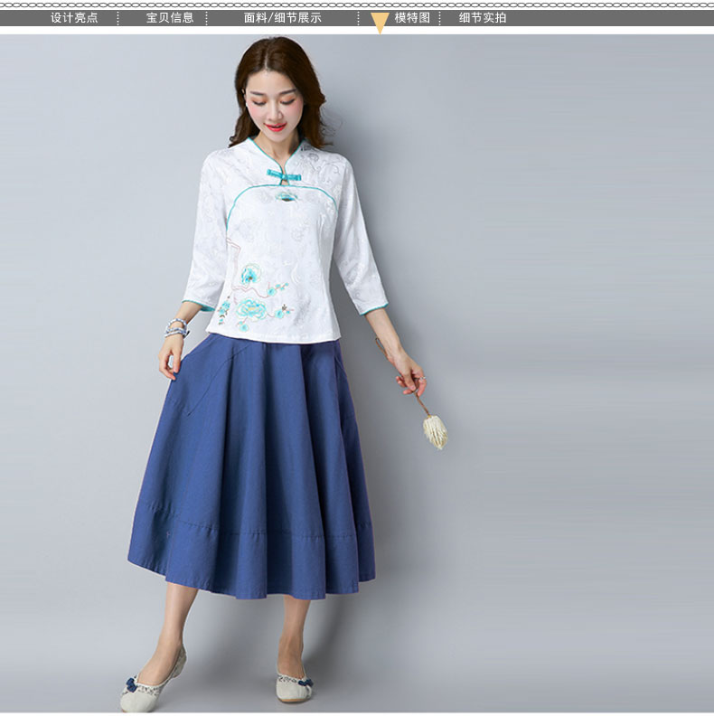The height and width of the screenshot is (716, 714).
Task: Click the white blouse's keyhole chest opening
Action: click(286, 193)
